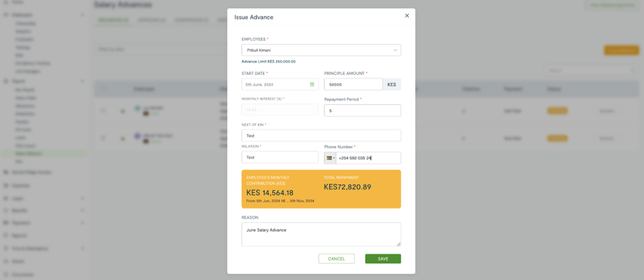Click the Cancel button
The width and height of the screenshot is (644, 280).
(x=336, y=259)
